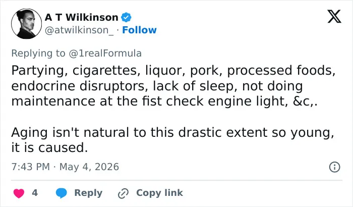
Task: Follow A T Wilkinson
Action: pos(139,30)
